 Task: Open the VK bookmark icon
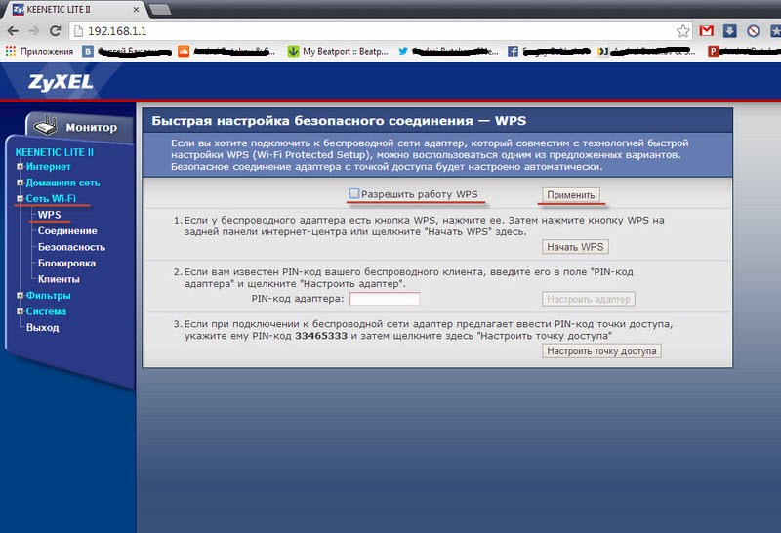tap(88, 51)
